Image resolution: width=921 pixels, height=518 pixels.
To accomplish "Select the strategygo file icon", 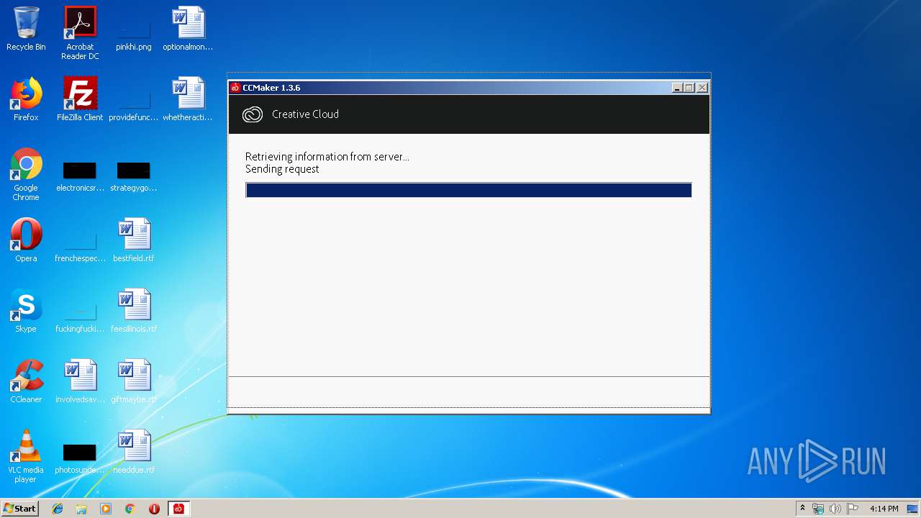I will pos(134,171).
